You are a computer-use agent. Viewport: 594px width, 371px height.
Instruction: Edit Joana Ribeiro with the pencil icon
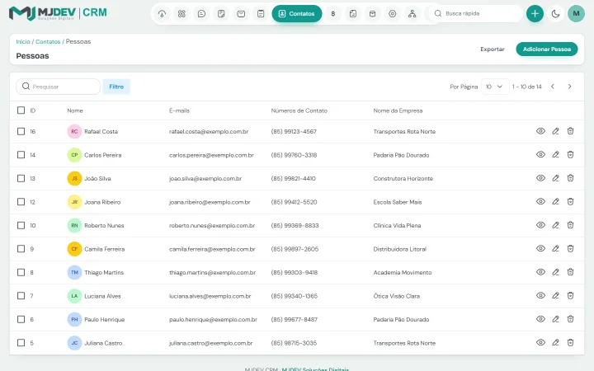pos(555,202)
